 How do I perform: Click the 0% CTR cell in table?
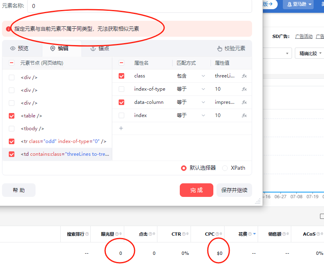tap(185, 253)
